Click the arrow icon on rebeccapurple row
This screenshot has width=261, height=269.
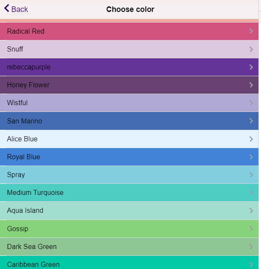(251, 67)
